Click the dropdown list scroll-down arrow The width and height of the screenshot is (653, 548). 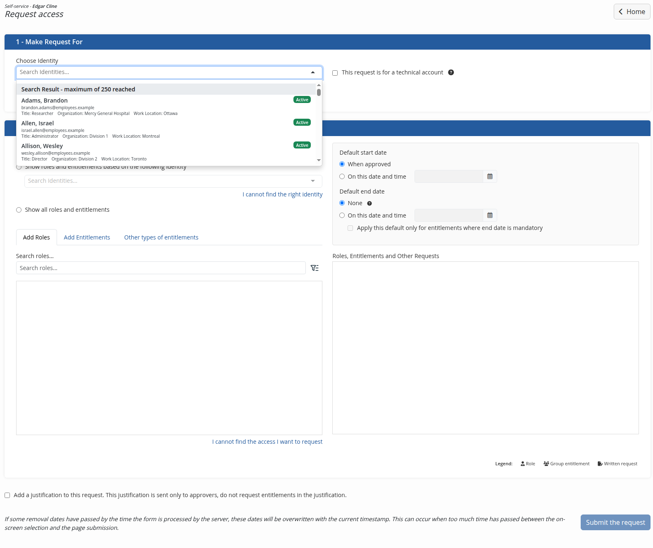[x=319, y=160]
